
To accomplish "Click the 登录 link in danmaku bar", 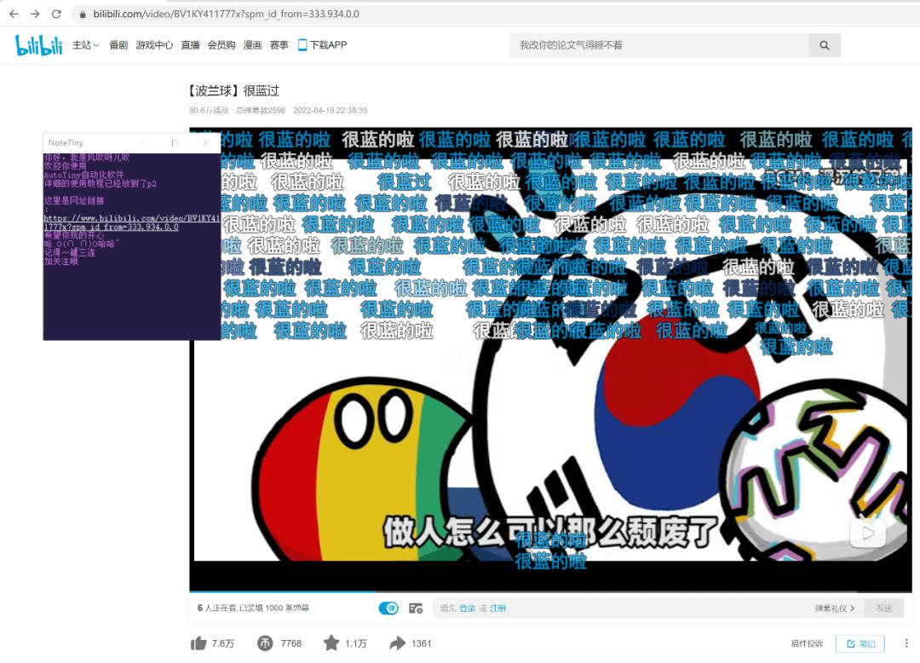I will tap(467, 608).
